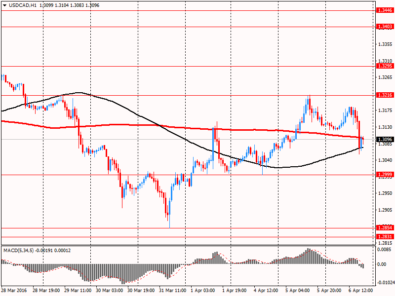Select the 1.2905 price scale value

pyautogui.click(x=386, y=210)
